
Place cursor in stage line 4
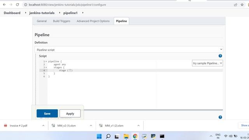pyautogui.click(x=135, y=70)
